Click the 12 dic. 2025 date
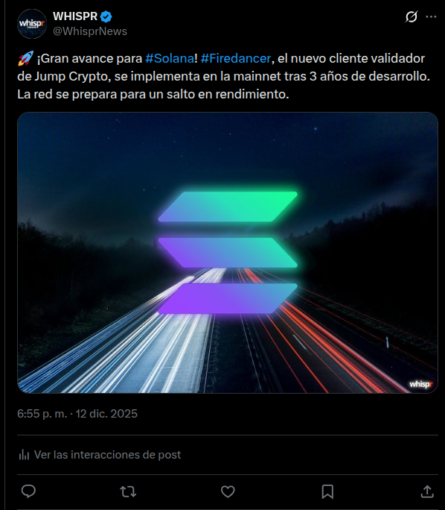 point(106,414)
